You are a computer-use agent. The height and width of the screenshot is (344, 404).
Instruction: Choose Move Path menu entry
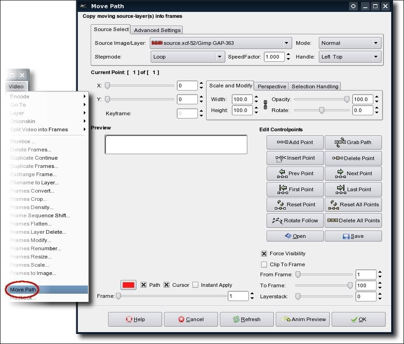coord(47,290)
